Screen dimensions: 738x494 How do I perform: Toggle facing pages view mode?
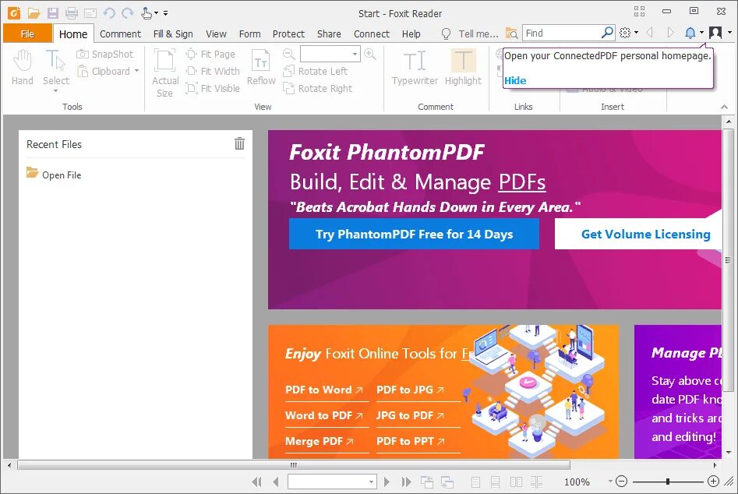point(516,482)
